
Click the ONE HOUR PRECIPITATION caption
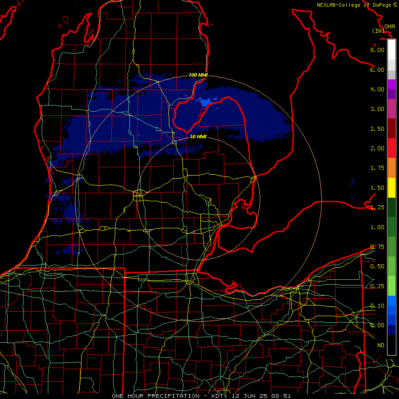[x=156, y=396]
